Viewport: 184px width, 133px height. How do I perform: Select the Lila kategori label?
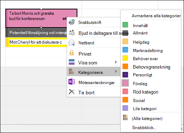(x=145, y=109)
